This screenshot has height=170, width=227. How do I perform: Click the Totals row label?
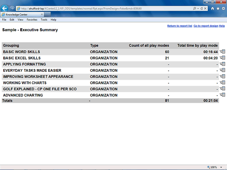click(x=7, y=101)
